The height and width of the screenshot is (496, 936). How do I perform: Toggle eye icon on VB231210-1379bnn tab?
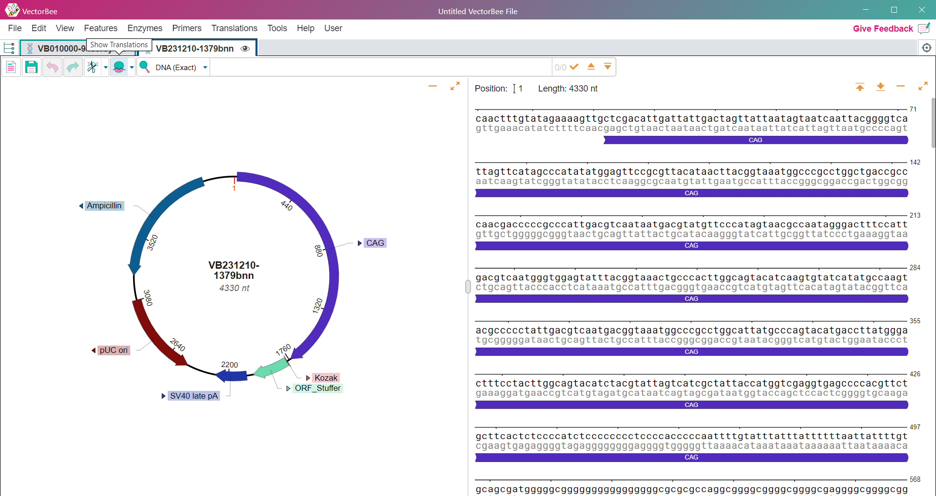tap(245, 49)
